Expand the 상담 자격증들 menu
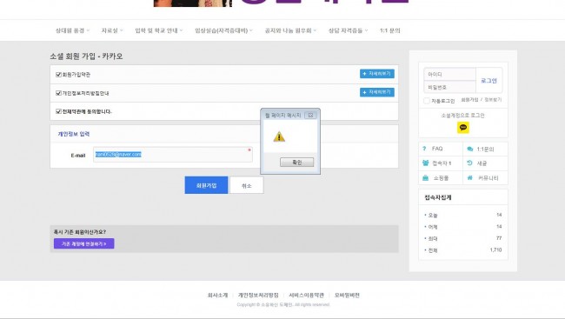 pos(348,30)
